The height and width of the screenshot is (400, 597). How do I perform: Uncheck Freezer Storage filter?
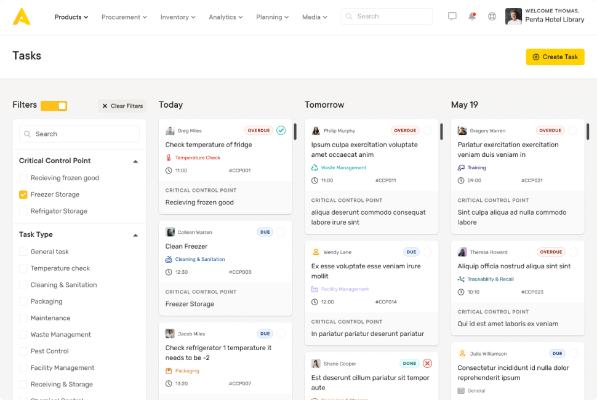tap(23, 194)
